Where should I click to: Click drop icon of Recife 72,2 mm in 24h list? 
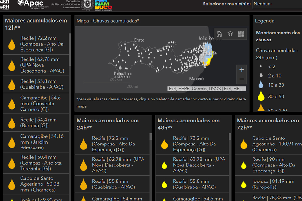click(x=84, y=144)
